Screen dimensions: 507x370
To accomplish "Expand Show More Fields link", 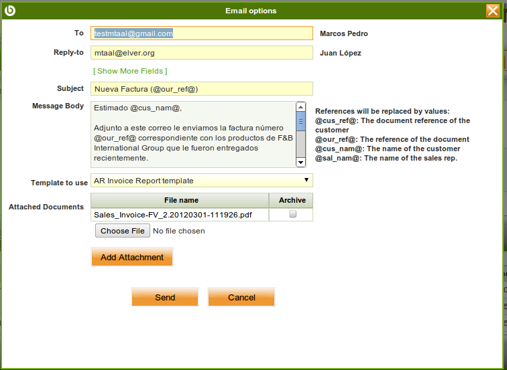I will click(130, 71).
